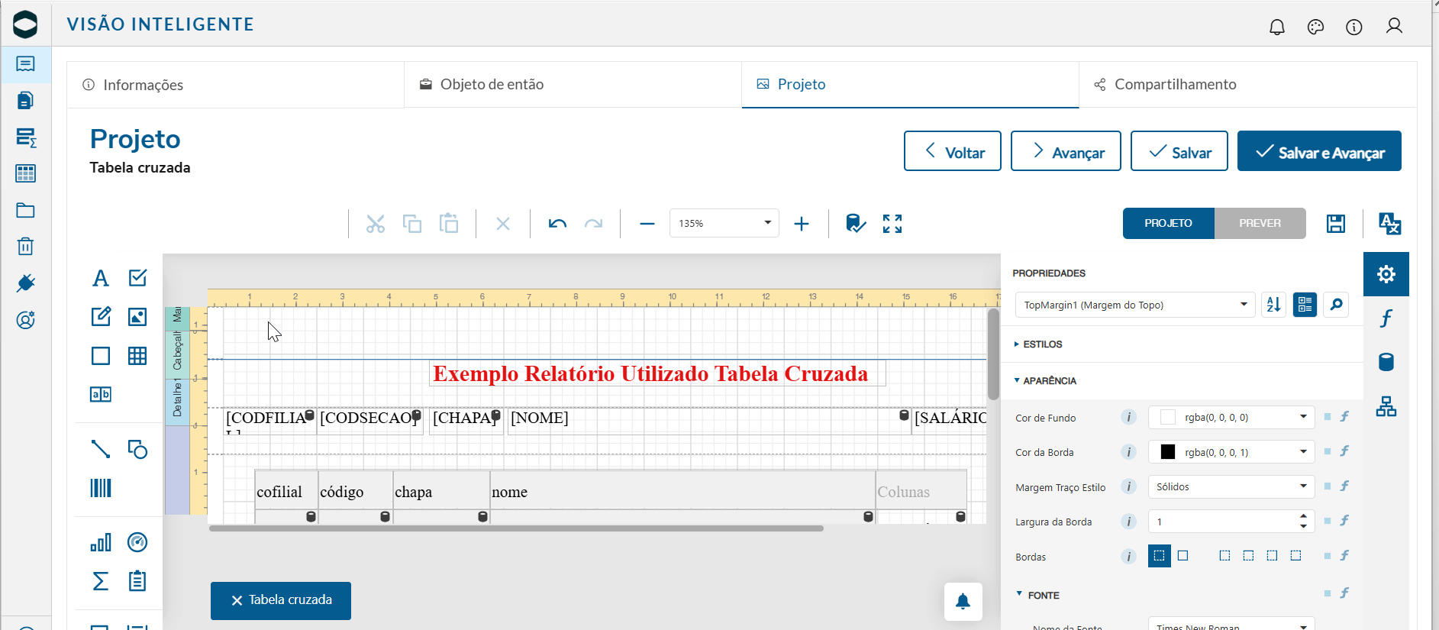Open the Margem Traço Estilo dropdown
The image size is (1439, 630).
coord(1231,486)
